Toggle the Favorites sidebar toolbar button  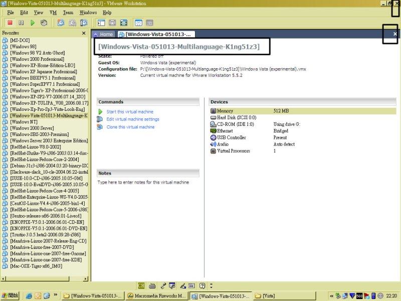click(x=101, y=23)
